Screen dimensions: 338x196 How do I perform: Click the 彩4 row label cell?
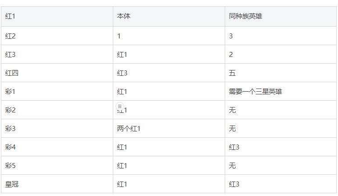10,147
